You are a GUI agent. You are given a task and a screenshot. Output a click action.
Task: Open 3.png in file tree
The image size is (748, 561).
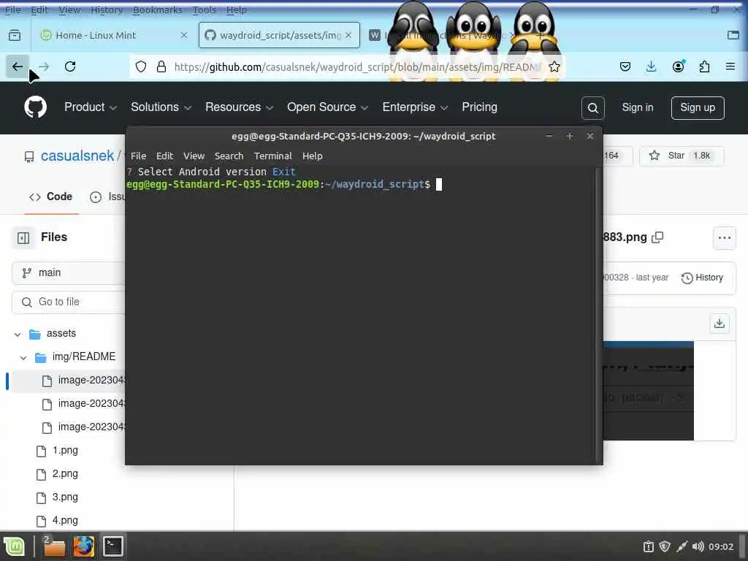point(65,497)
